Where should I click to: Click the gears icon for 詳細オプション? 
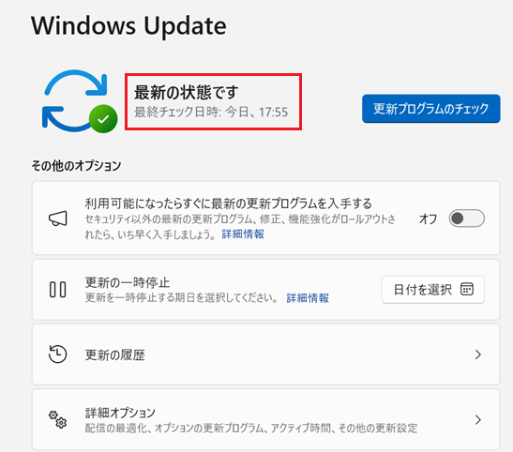(57, 419)
